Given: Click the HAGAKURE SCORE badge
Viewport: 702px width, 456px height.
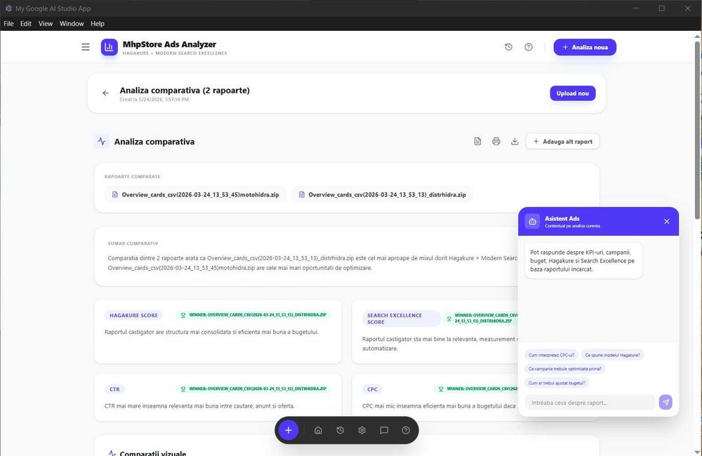Looking at the screenshot, I should (x=133, y=316).
